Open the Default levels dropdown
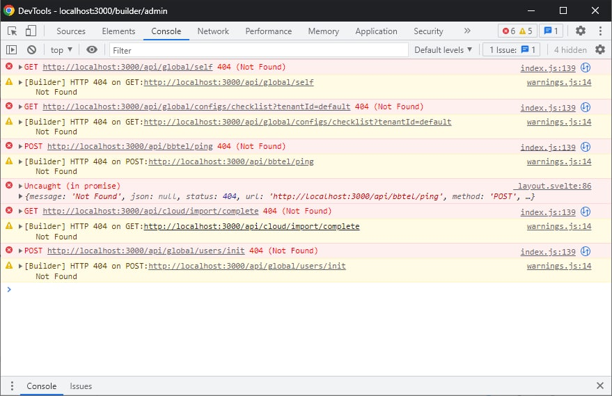The width and height of the screenshot is (612, 396). click(443, 50)
